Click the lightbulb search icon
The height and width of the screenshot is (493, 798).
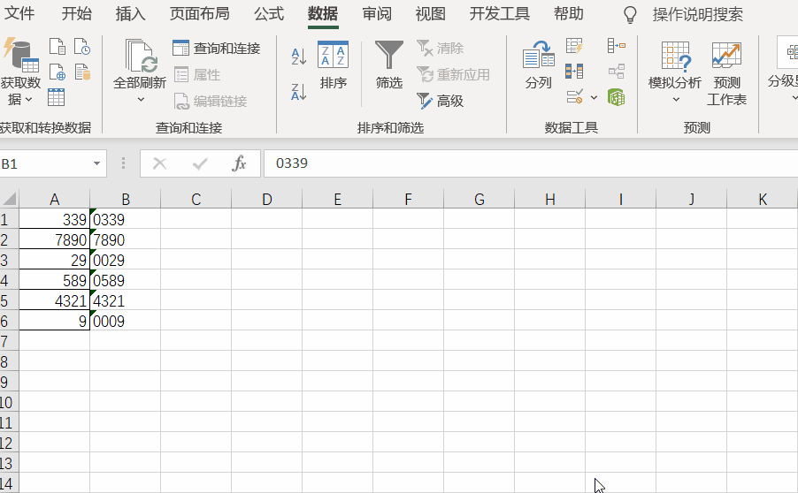point(630,14)
